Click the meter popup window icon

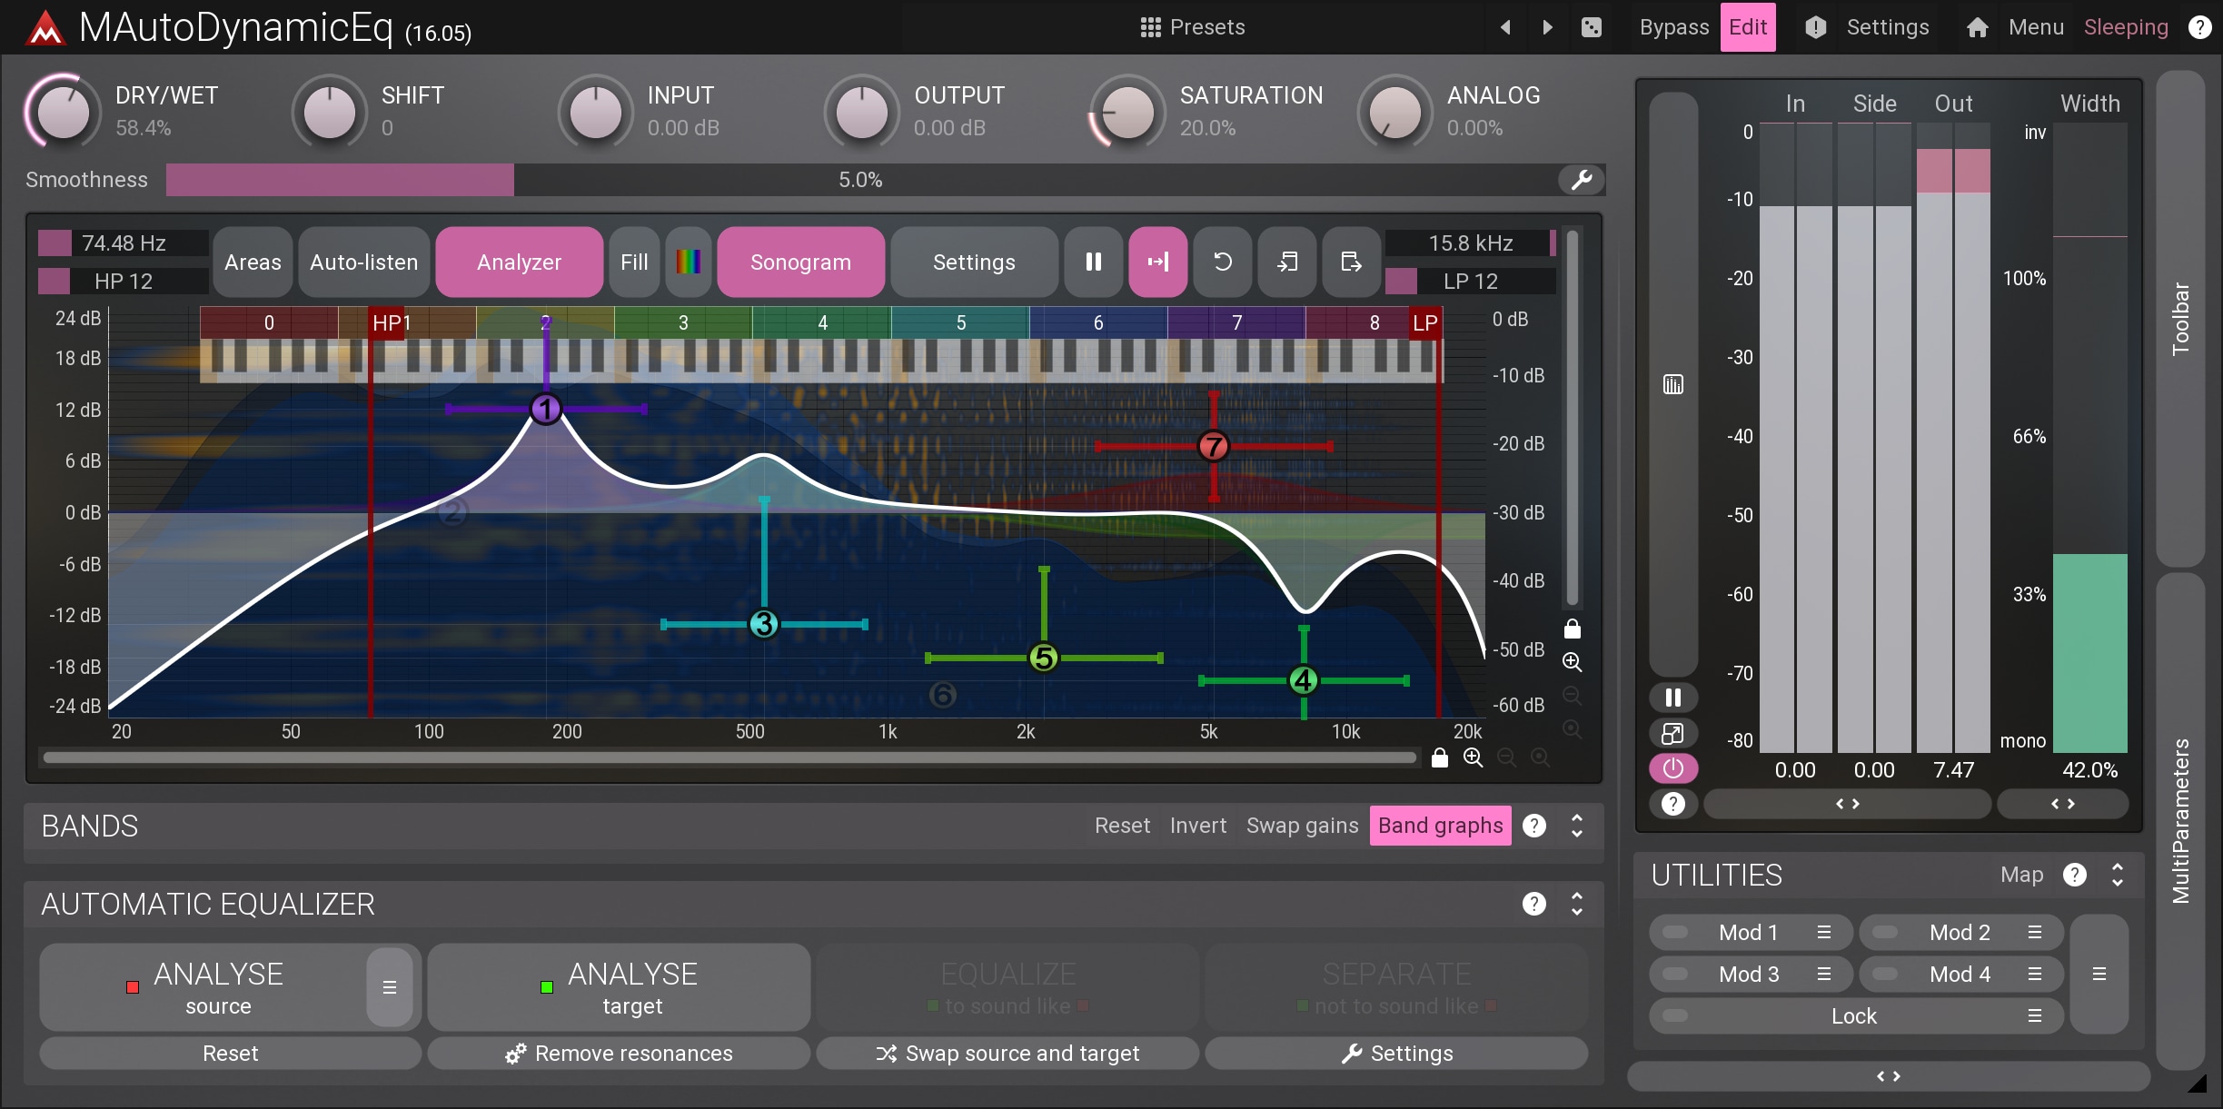[x=1673, y=733]
